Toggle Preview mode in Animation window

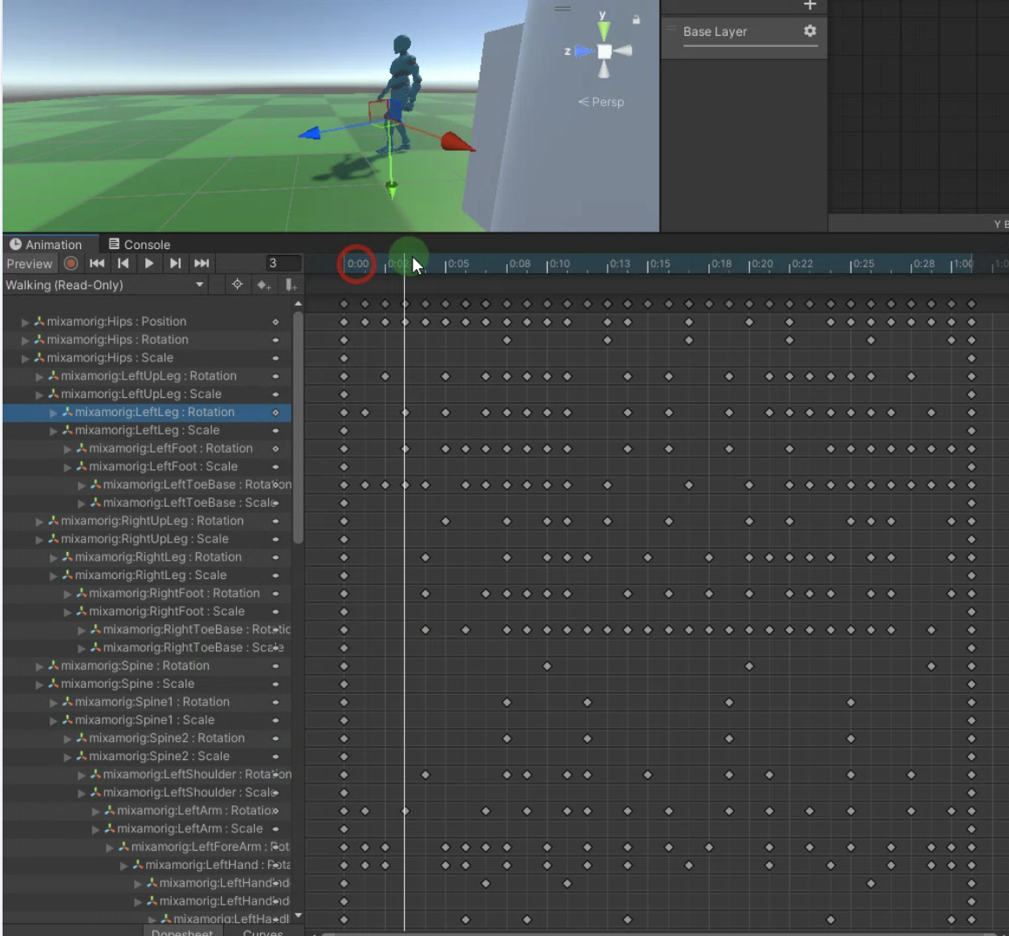[x=30, y=263]
